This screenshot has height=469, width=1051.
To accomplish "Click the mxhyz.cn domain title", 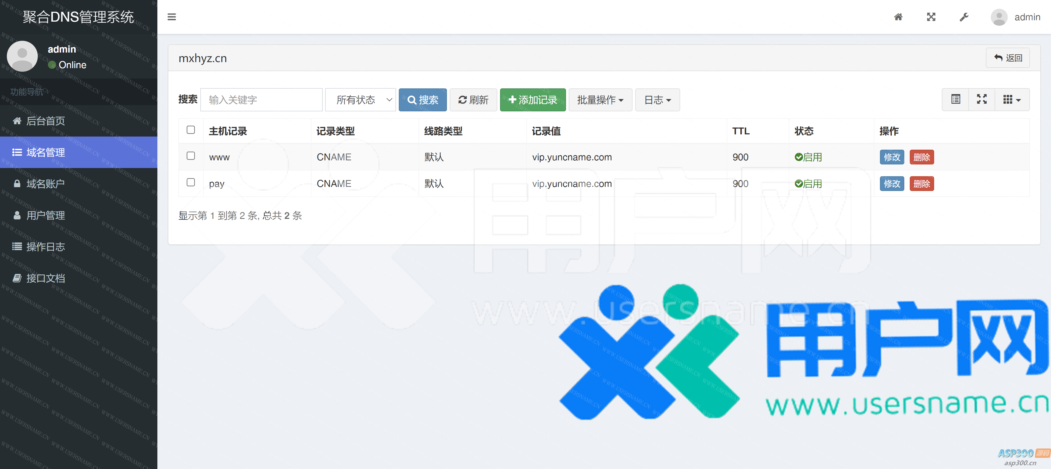I will 203,58.
